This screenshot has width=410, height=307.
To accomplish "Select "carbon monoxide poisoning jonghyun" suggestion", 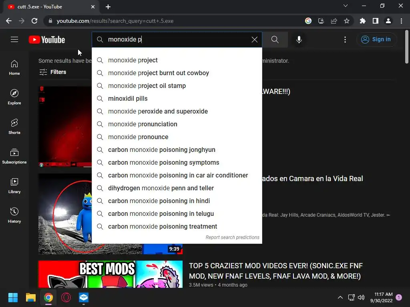I will pos(177,150).
